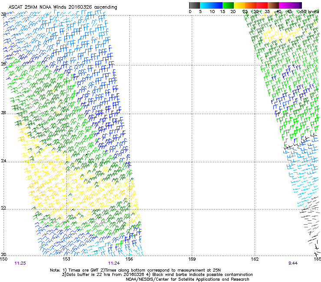321x282 pixels.
Task: Click 'measurement at 25N' in the note
Action: point(200,270)
